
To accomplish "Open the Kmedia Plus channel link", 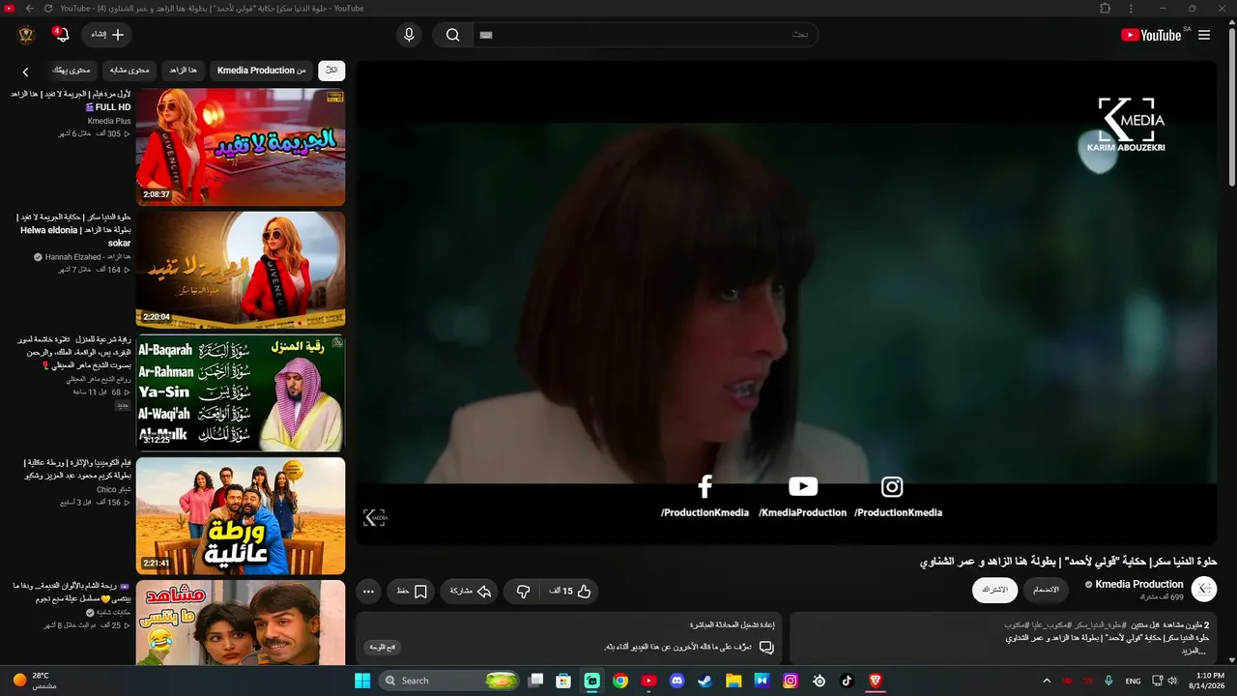I will coord(109,121).
